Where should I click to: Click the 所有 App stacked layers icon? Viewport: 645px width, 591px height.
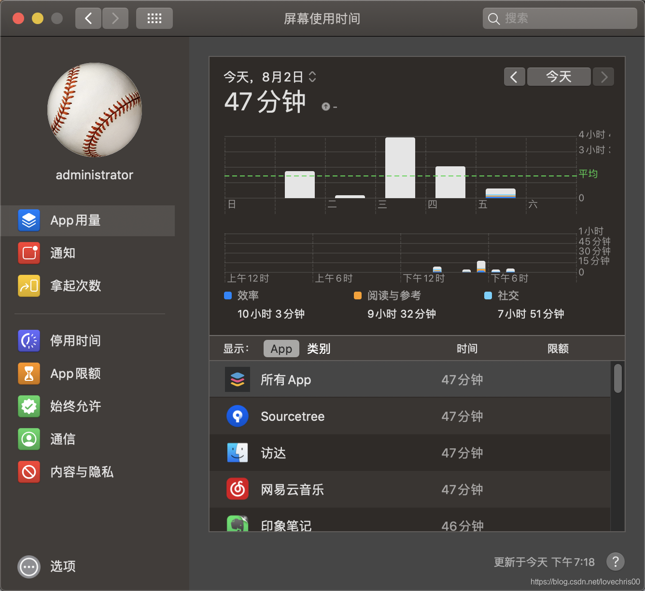pyautogui.click(x=238, y=379)
